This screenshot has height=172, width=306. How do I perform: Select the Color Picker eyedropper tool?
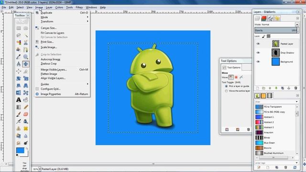pyautogui.click(x=19, y=57)
